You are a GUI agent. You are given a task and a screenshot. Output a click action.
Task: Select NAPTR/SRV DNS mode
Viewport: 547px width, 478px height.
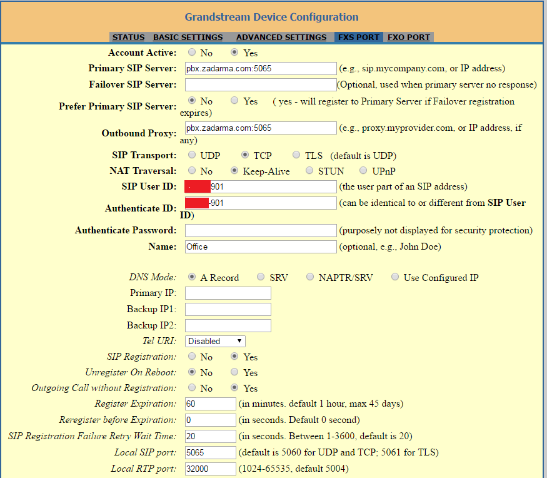[x=310, y=277]
